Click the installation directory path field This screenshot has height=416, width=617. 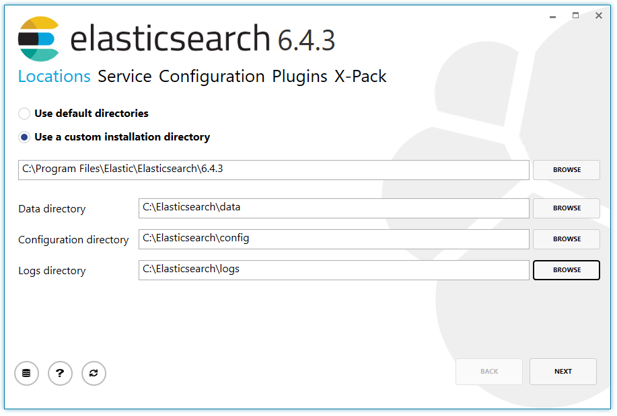tap(273, 170)
